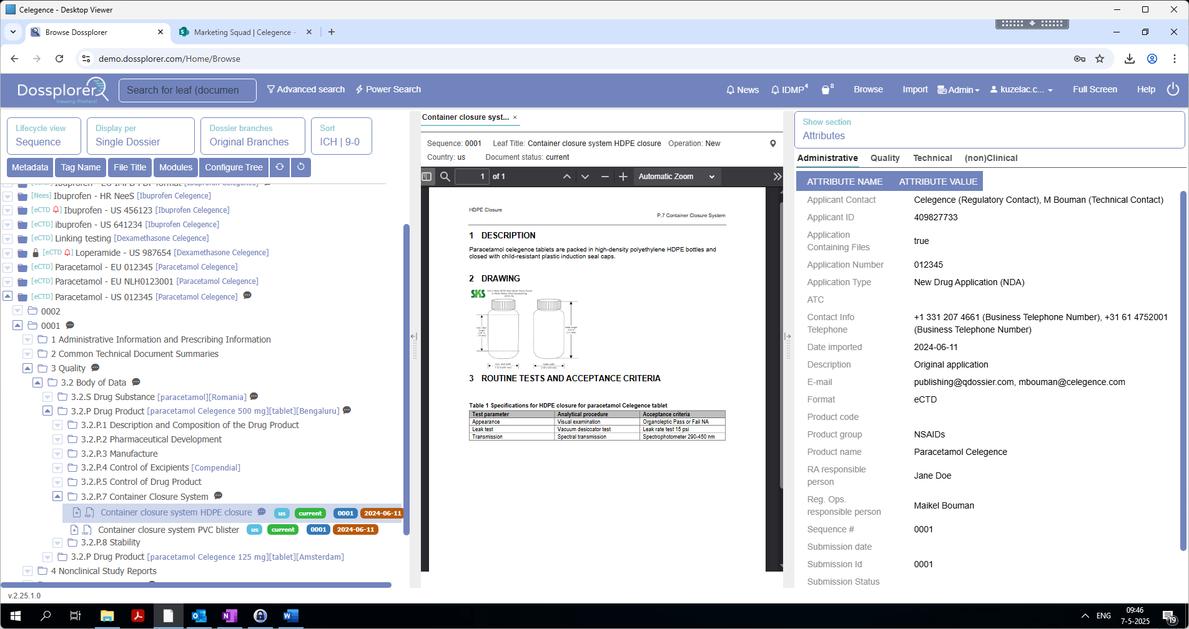Click the reset tree icon button
The width and height of the screenshot is (1189, 629).
(301, 167)
